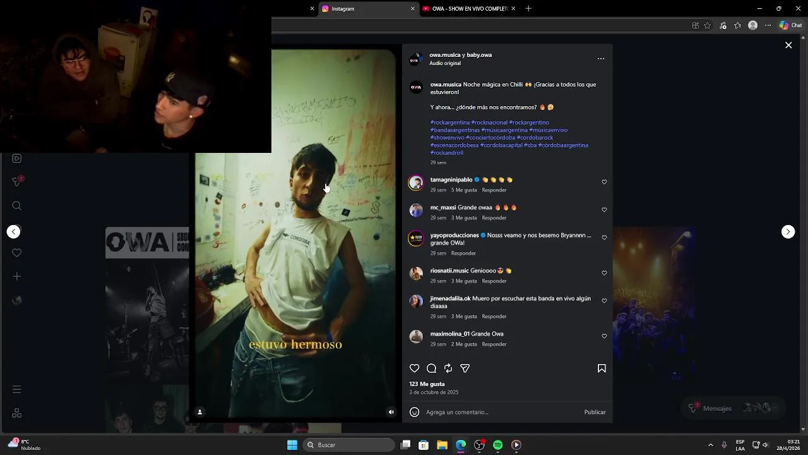Open Copilot Chat in Edge toolbar
Image resolution: width=808 pixels, height=455 pixels.
791,25
